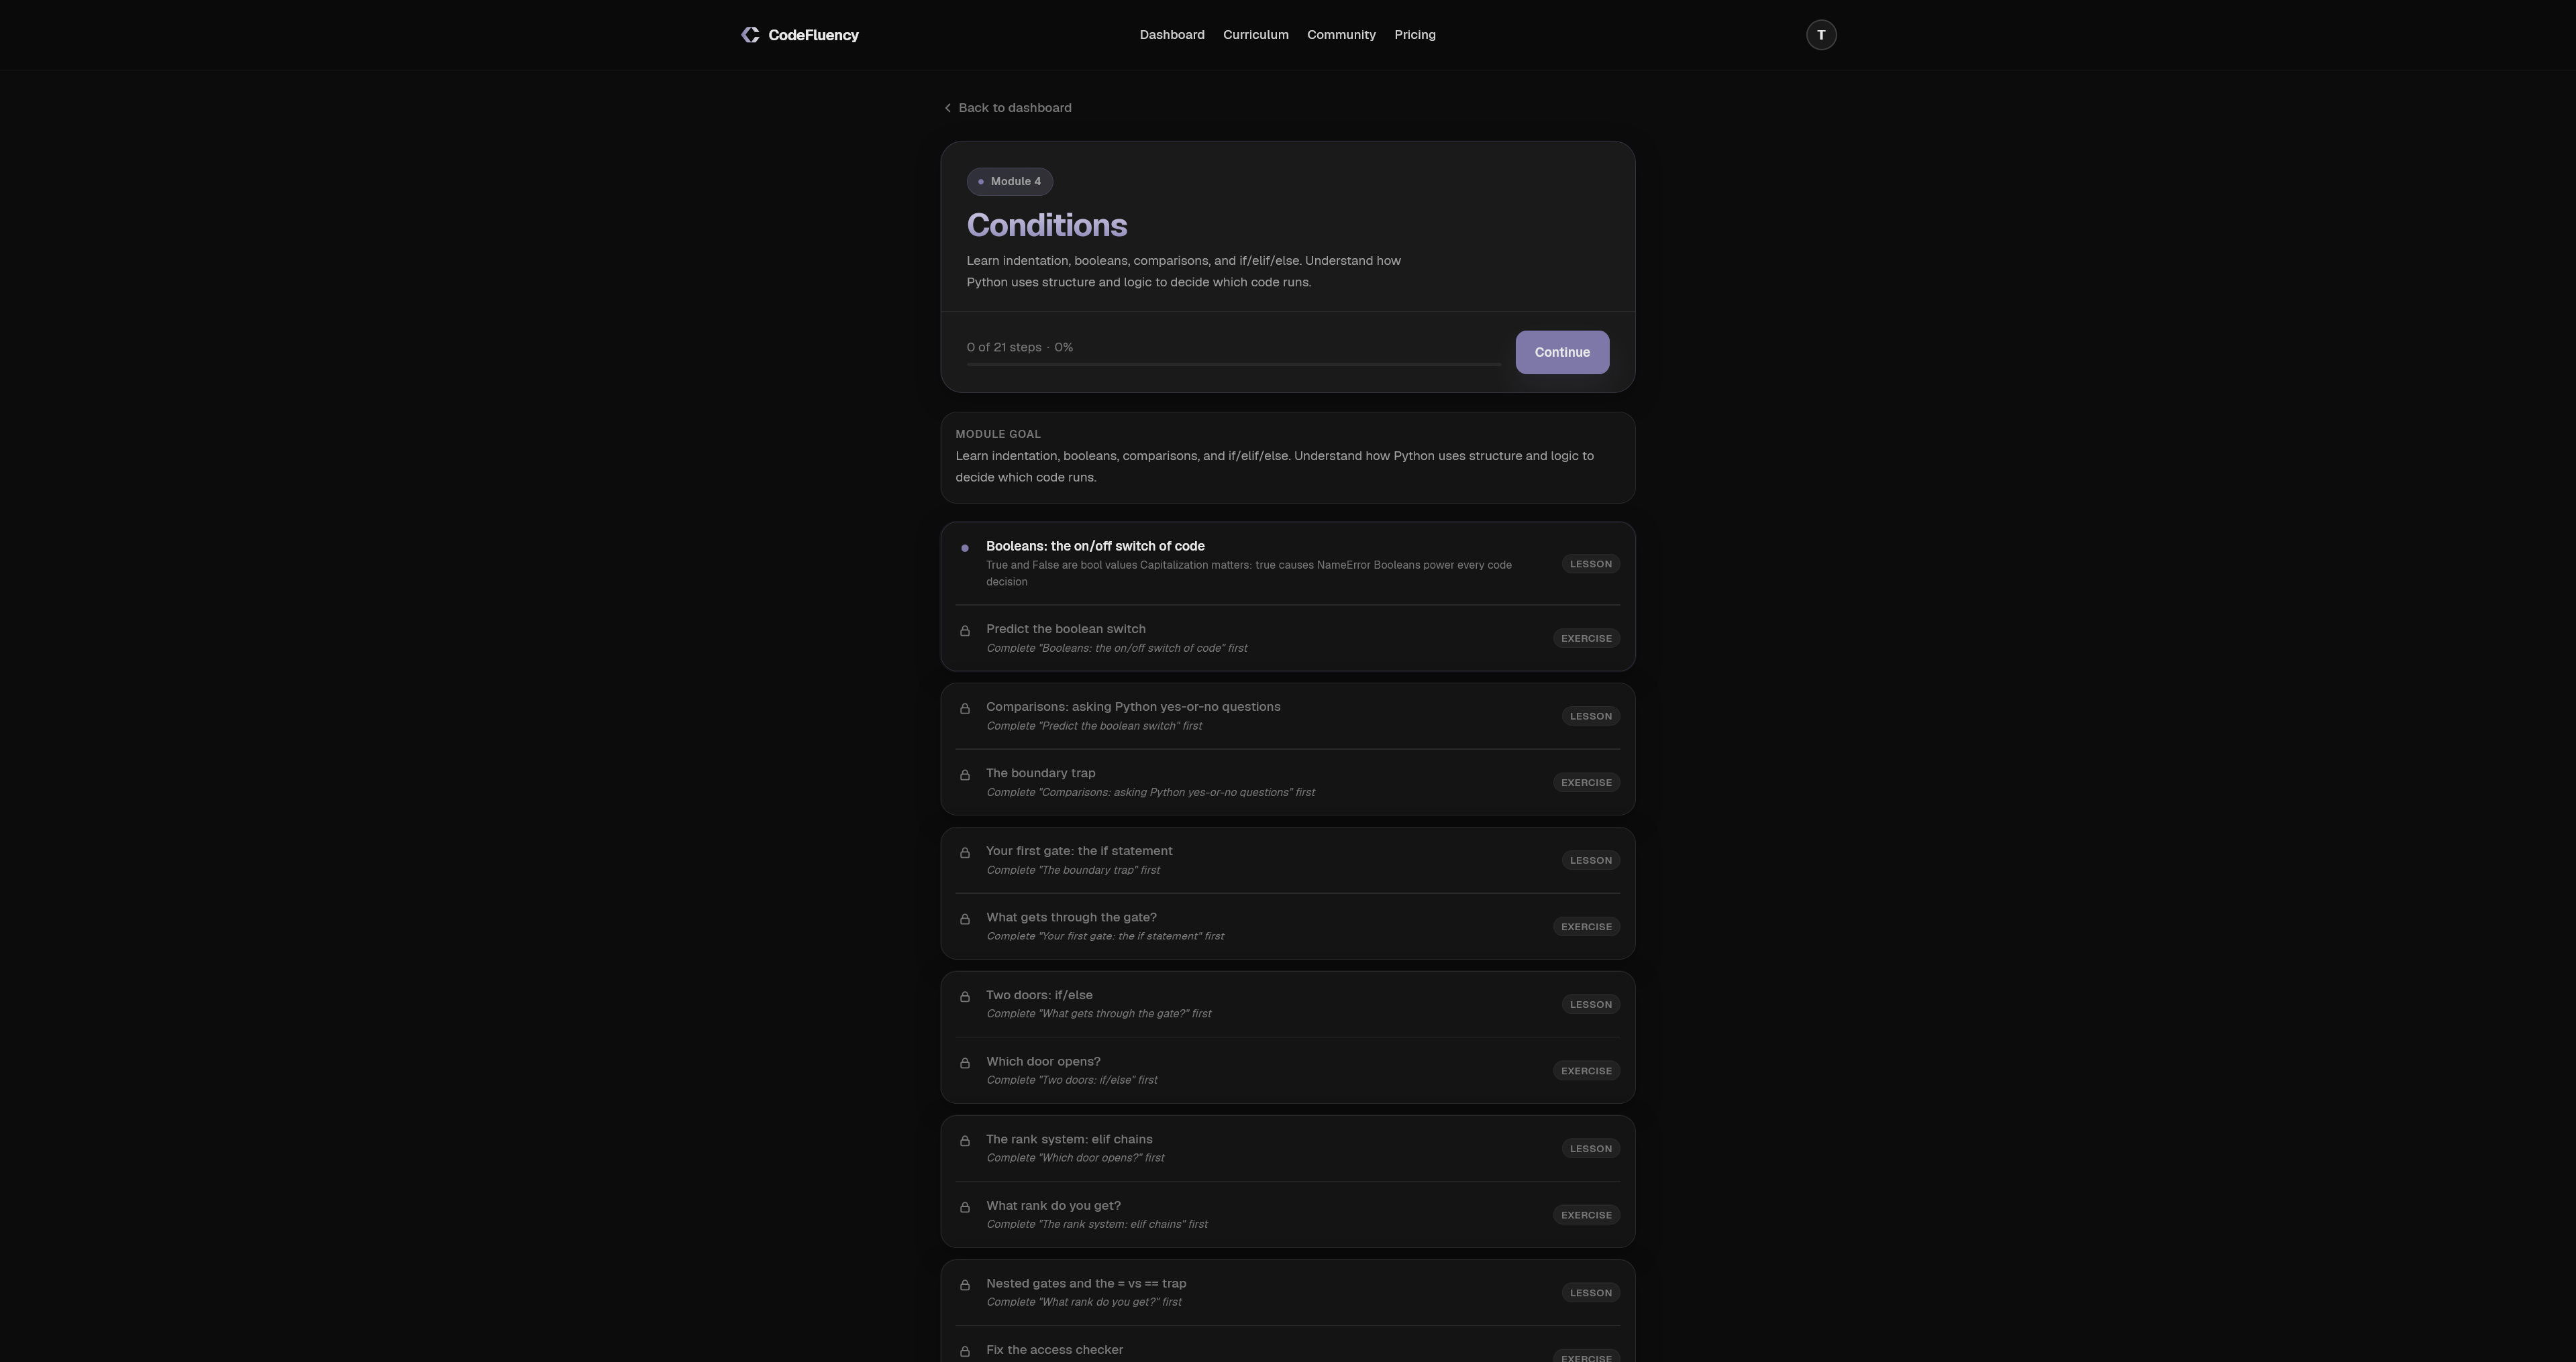
Task: Open the profile avatar labeled T
Action: (1821, 34)
